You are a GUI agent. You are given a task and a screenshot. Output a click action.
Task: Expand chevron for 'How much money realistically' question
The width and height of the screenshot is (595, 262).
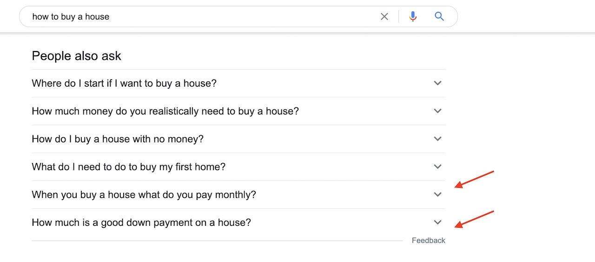pos(437,111)
